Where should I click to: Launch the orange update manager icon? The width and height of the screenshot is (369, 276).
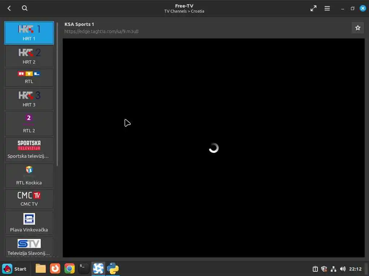[x=55, y=269]
